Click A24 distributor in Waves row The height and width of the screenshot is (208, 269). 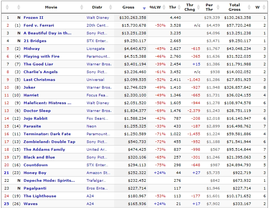pyautogui.click(x=90, y=204)
